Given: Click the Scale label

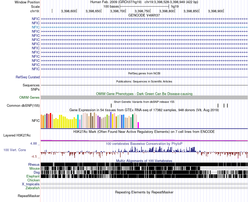Looking at the screenshot, I should click(x=35, y=7).
